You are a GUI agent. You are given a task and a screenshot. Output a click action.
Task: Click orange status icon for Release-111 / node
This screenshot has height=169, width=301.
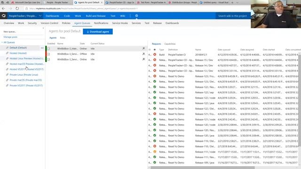click(x=155, y=152)
